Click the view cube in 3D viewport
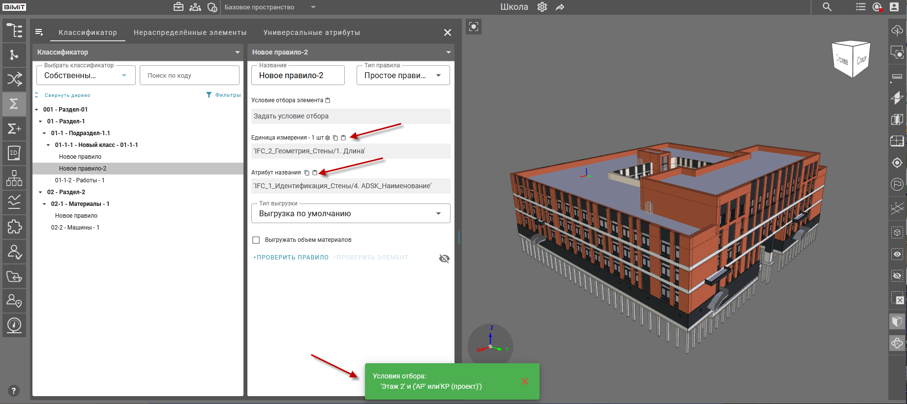907x404 pixels. 851,59
